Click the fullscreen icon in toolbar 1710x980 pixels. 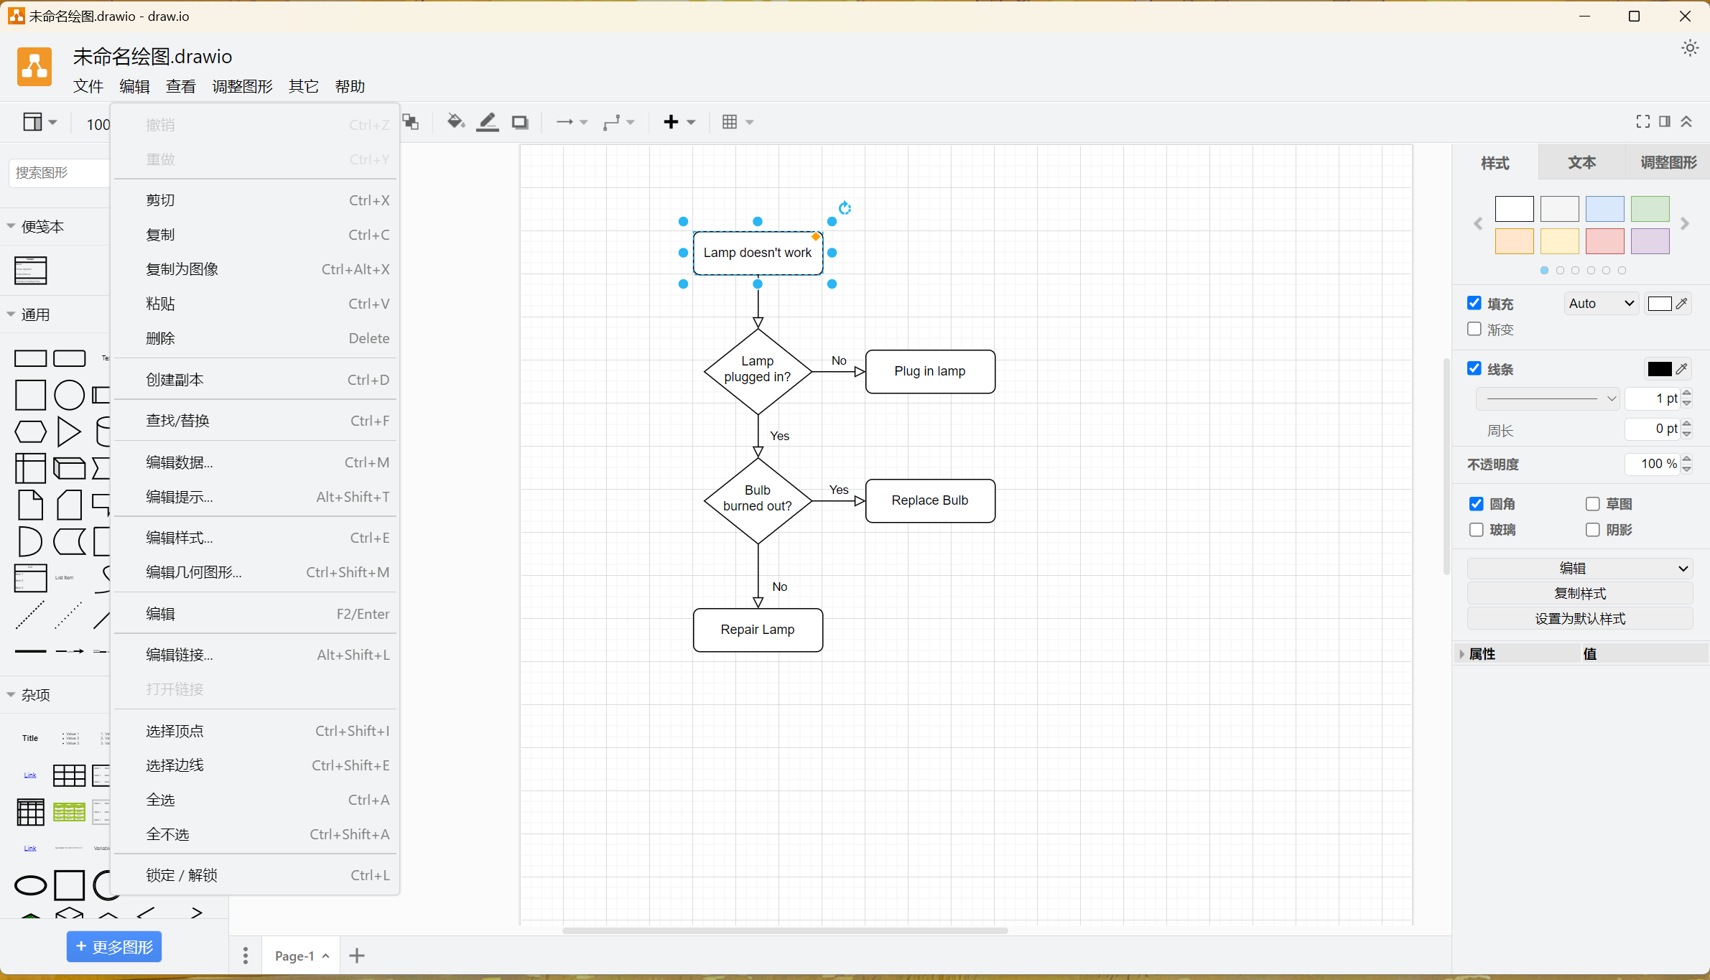click(1642, 122)
